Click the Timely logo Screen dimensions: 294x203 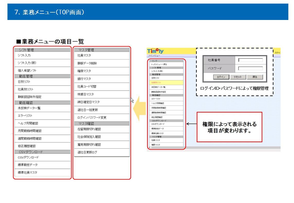point(155,51)
